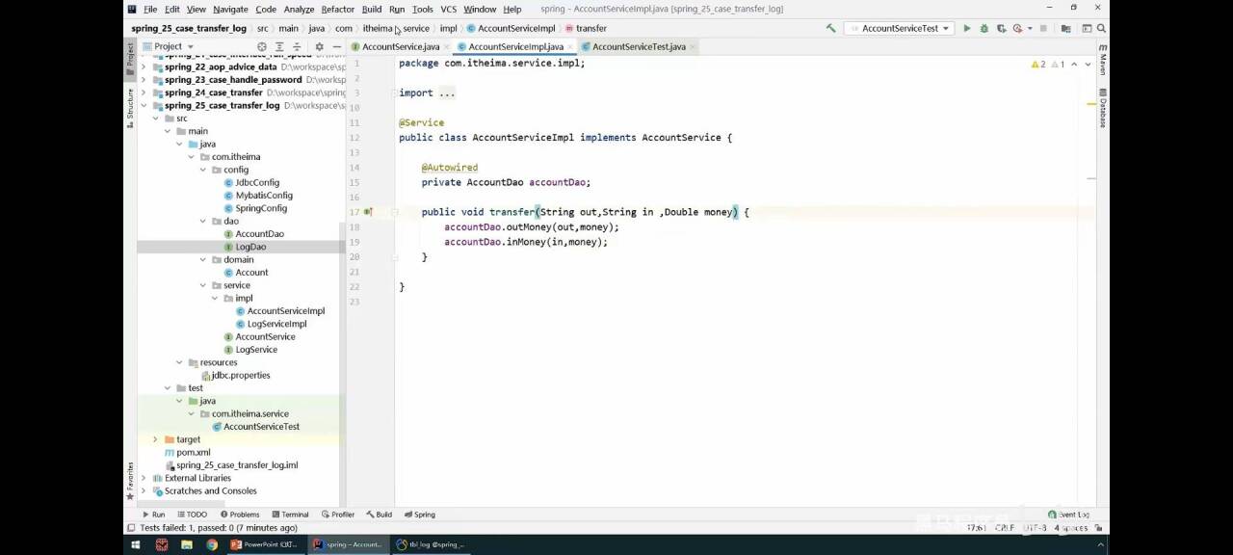Open the Spring tool window
Screen dimensions: 1233x555
pyautogui.click(x=419, y=515)
